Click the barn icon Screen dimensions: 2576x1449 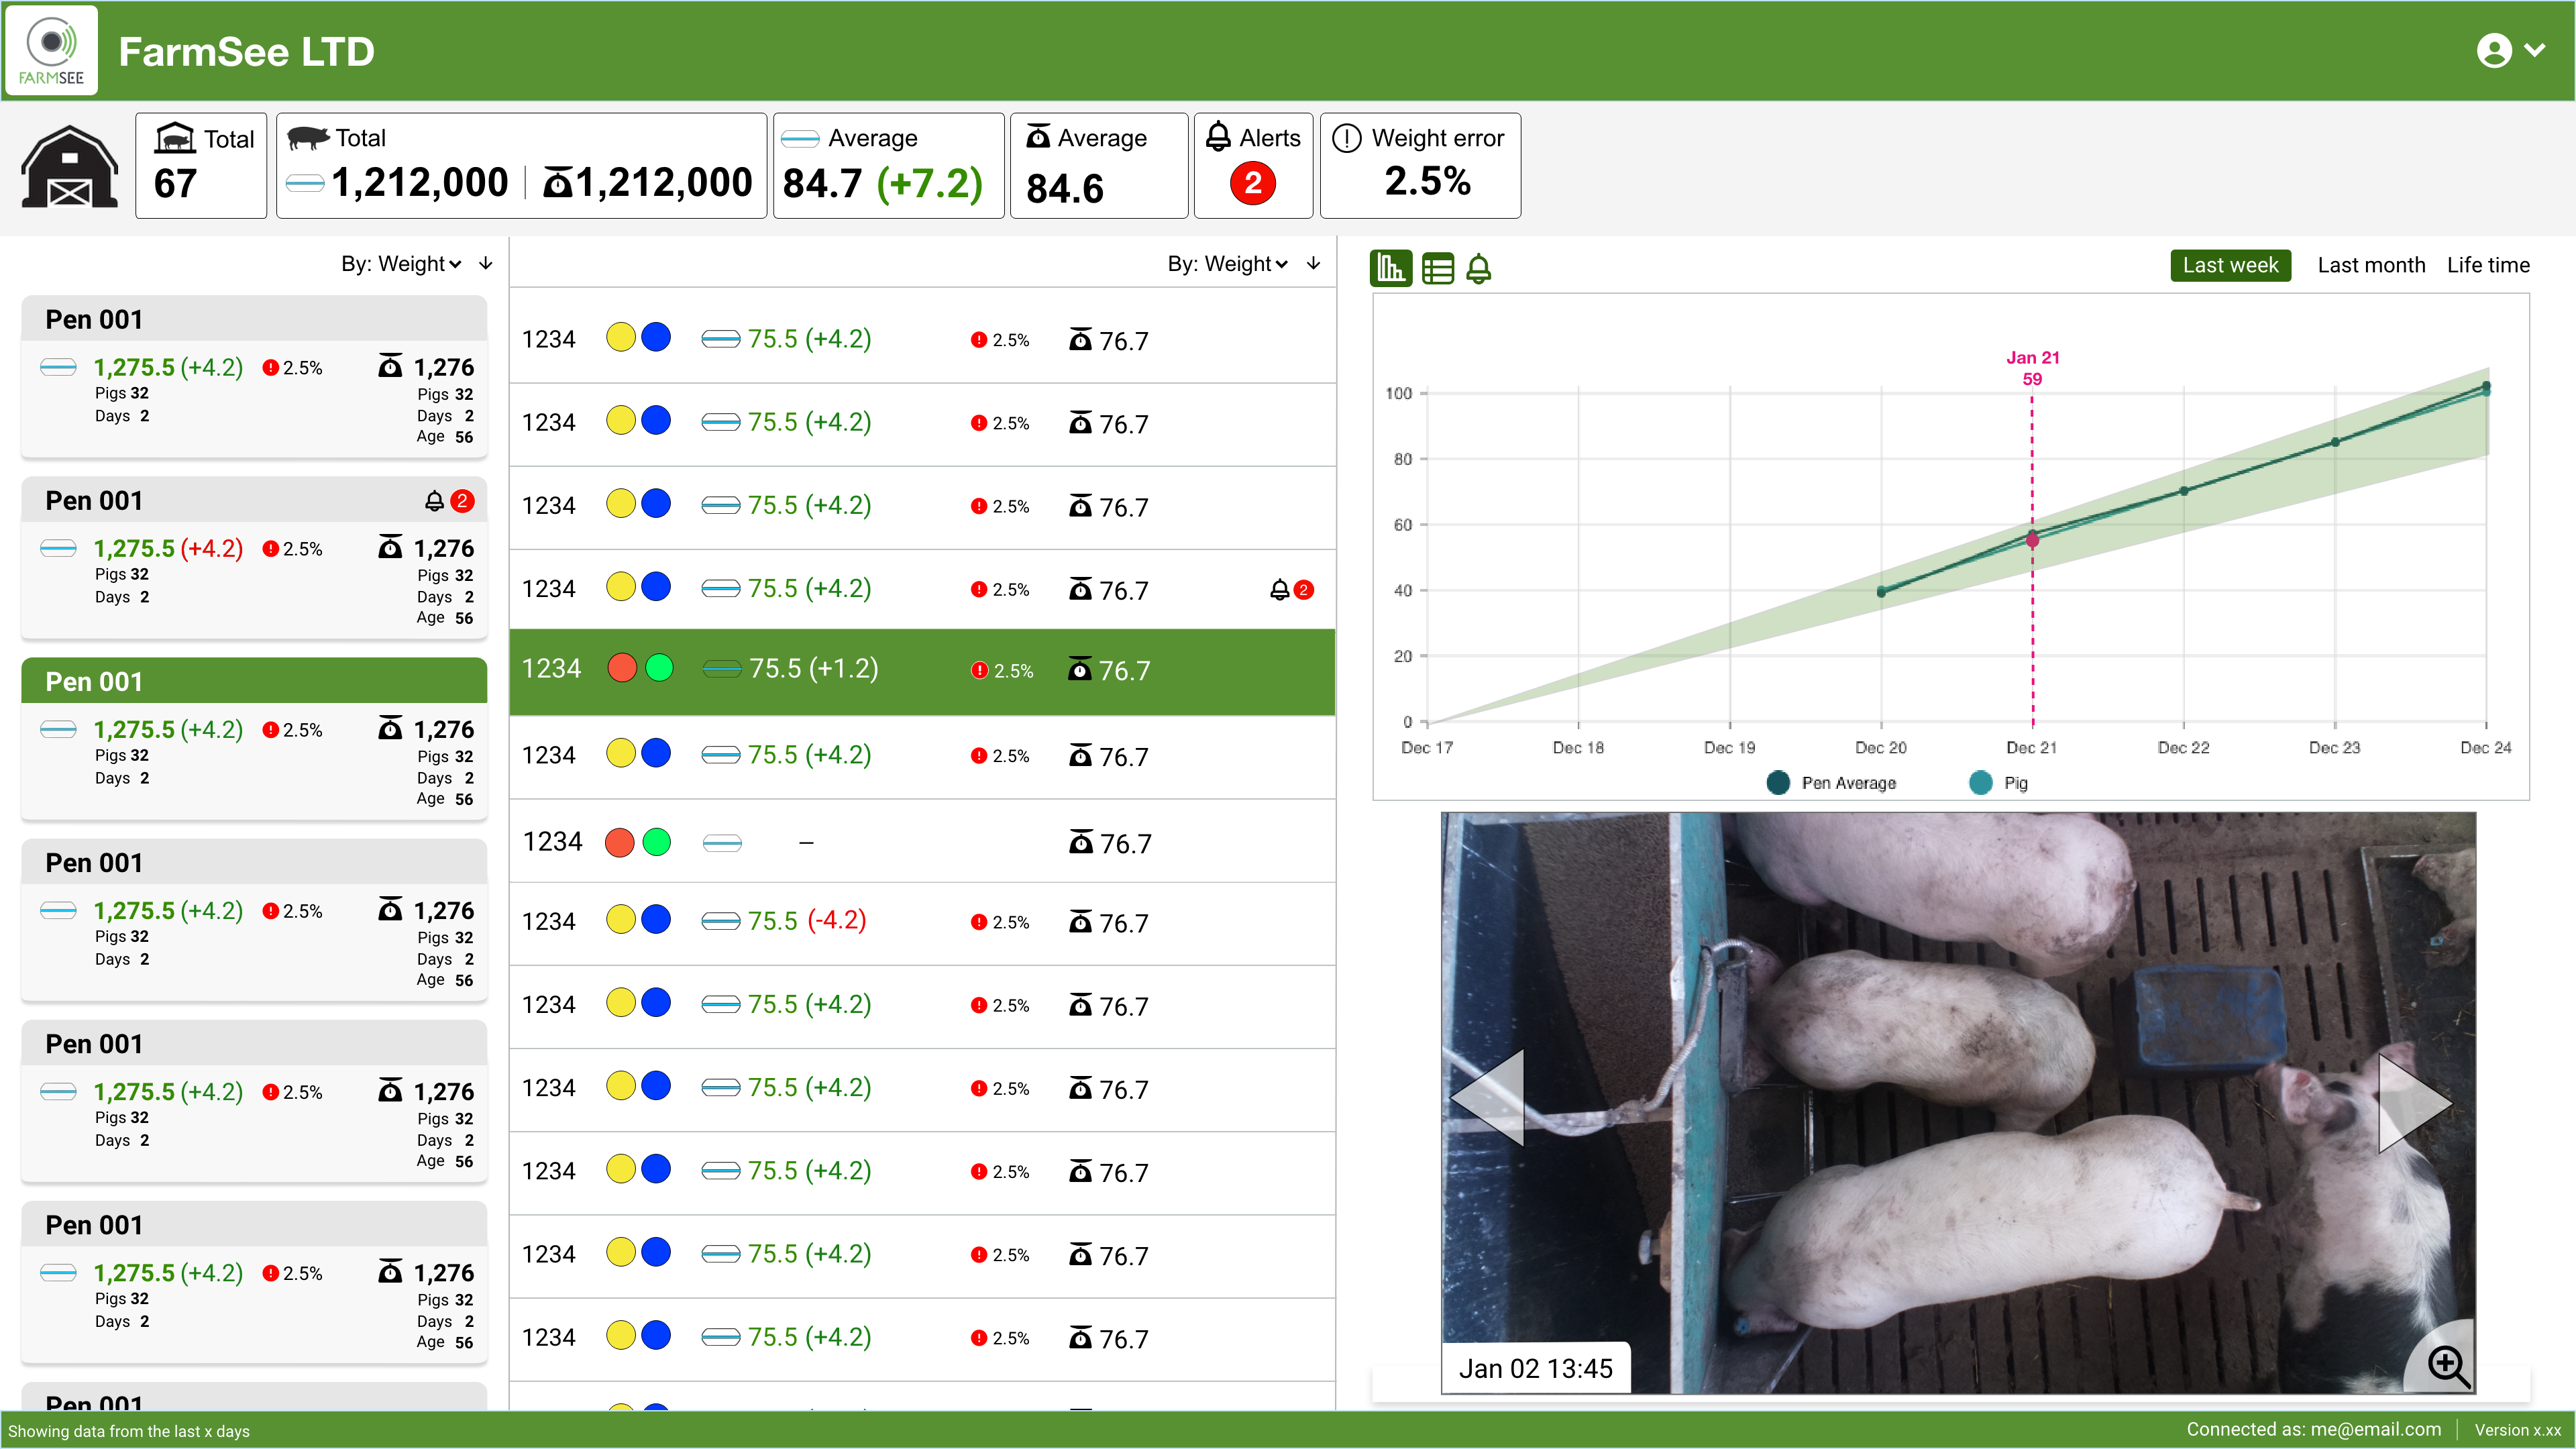tap(69, 167)
